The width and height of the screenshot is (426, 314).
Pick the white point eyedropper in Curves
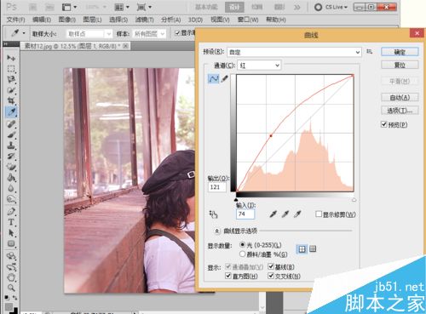[297, 214]
